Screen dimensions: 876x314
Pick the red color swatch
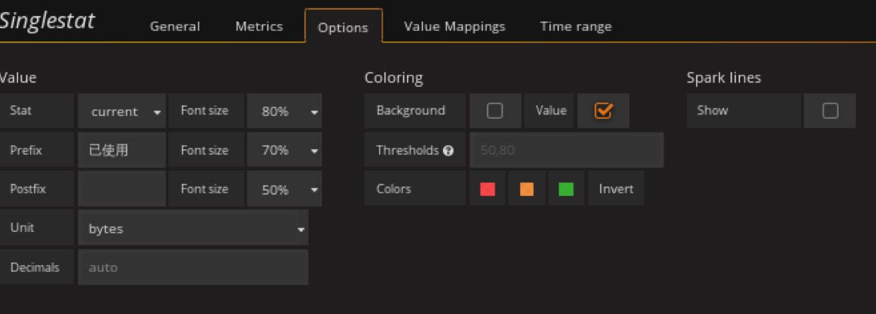click(x=488, y=189)
